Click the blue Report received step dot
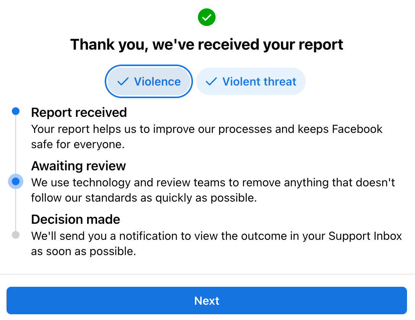Screen dimensions: 415x320 (x=16, y=111)
